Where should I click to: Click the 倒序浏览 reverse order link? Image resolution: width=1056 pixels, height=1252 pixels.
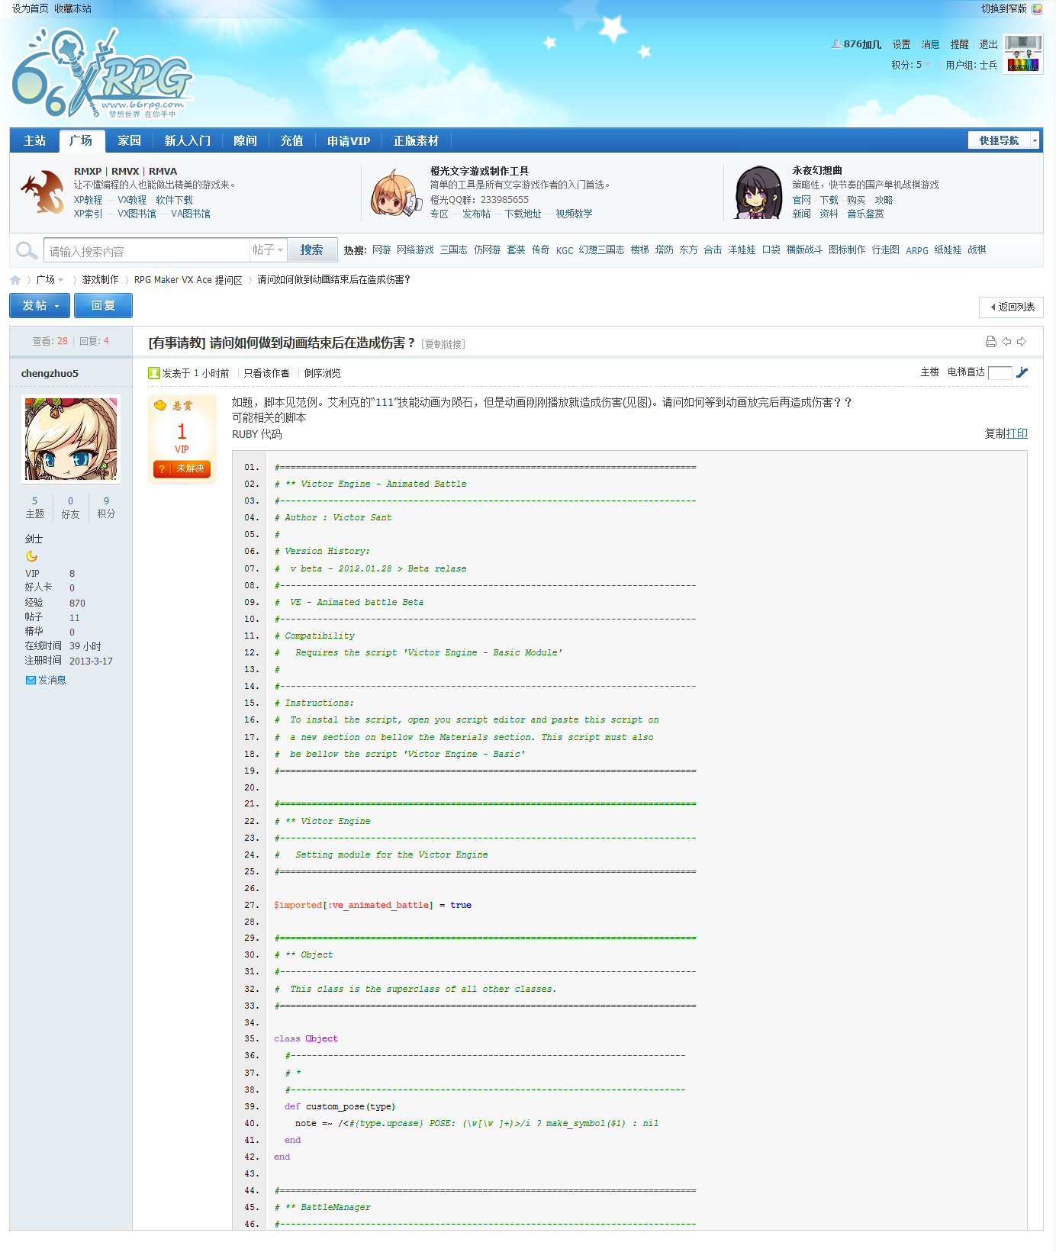322,373
